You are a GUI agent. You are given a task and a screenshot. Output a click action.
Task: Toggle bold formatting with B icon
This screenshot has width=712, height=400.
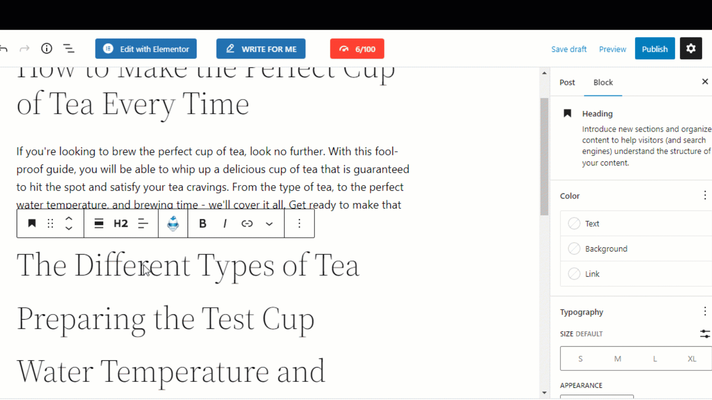pyautogui.click(x=202, y=223)
